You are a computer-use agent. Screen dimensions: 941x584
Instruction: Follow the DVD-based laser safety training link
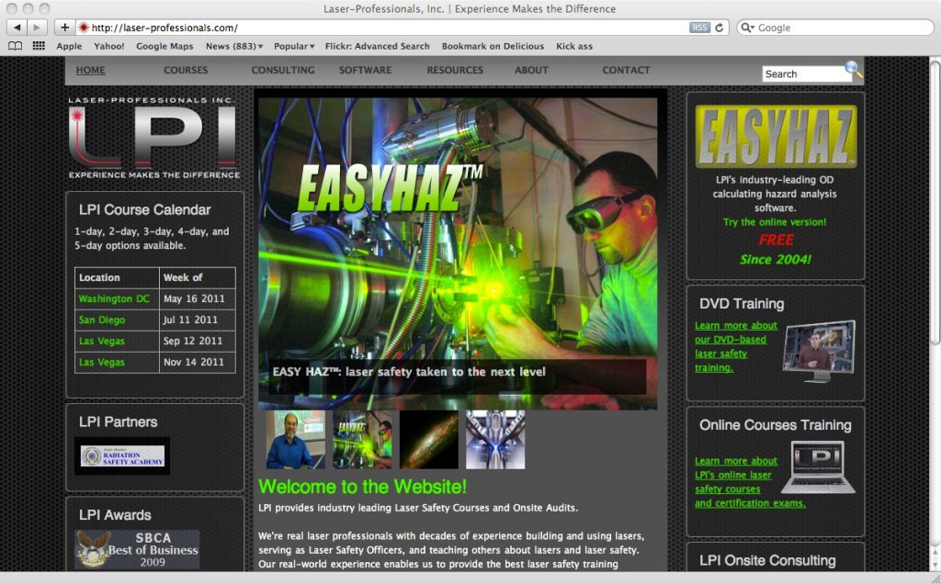(x=735, y=346)
